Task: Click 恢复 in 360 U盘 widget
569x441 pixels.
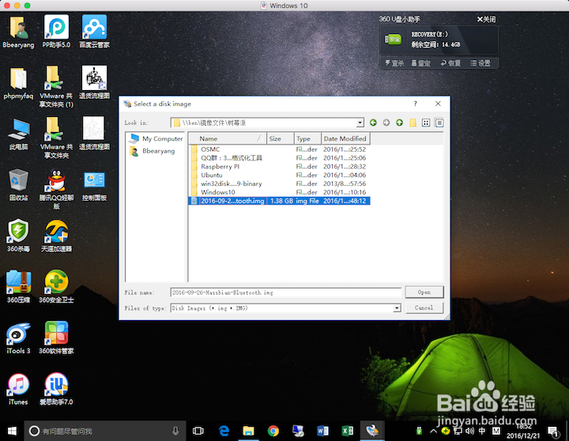Action: (x=450, y=63)
